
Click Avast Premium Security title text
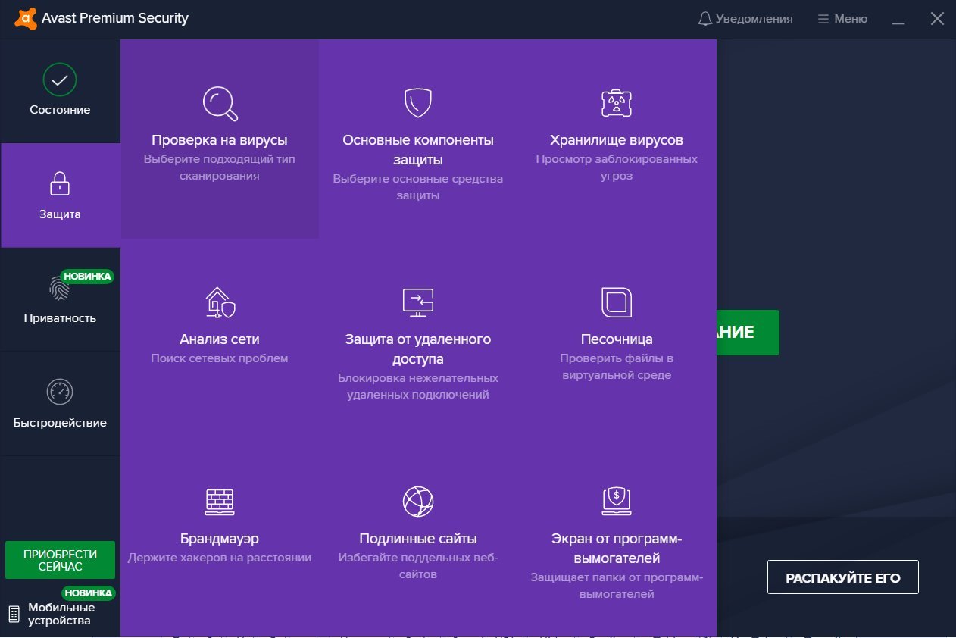pyautogui.click(x=115, y=18)
